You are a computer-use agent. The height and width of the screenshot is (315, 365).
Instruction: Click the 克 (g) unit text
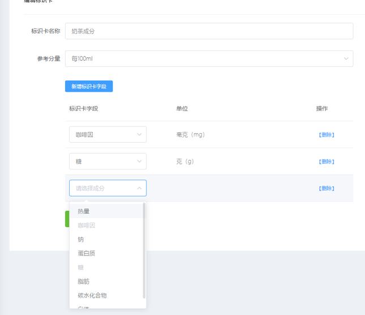pos(185,161)
